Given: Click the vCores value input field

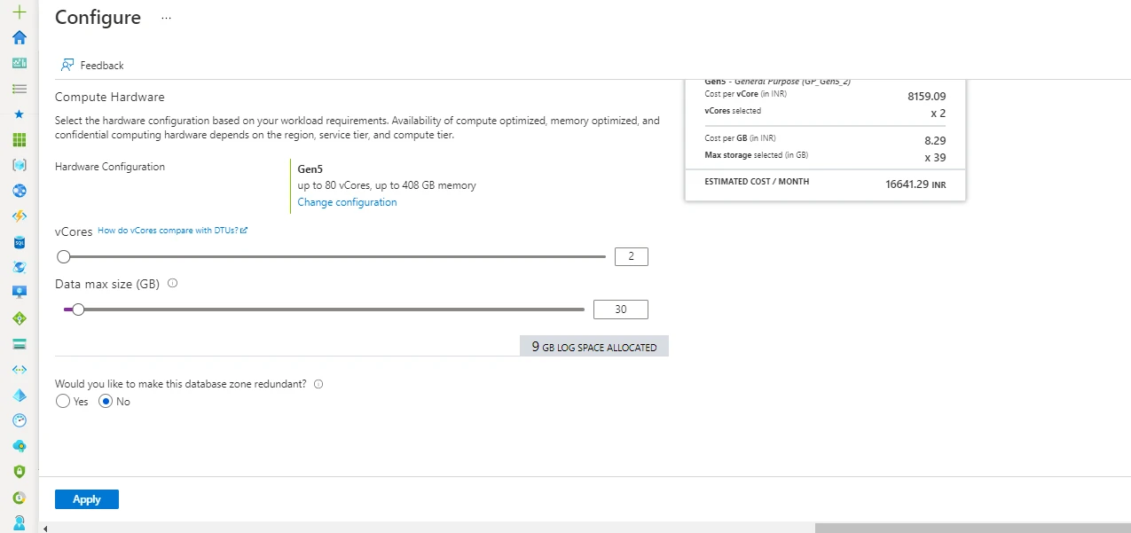Looking at the screenshot, I should [x=631, y=256].
